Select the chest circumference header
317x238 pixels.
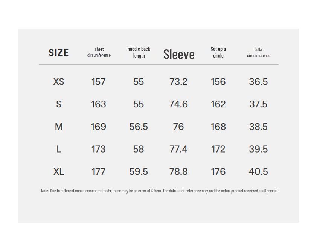(99, 52)
